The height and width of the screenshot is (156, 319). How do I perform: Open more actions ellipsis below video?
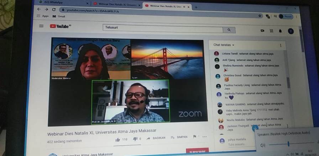point(204,137)
